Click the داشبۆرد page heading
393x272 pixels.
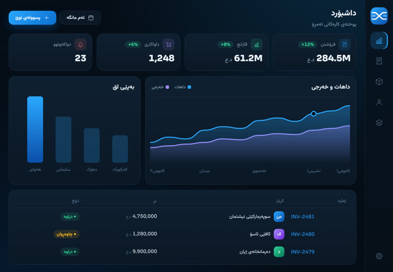(x=344, y=13)
